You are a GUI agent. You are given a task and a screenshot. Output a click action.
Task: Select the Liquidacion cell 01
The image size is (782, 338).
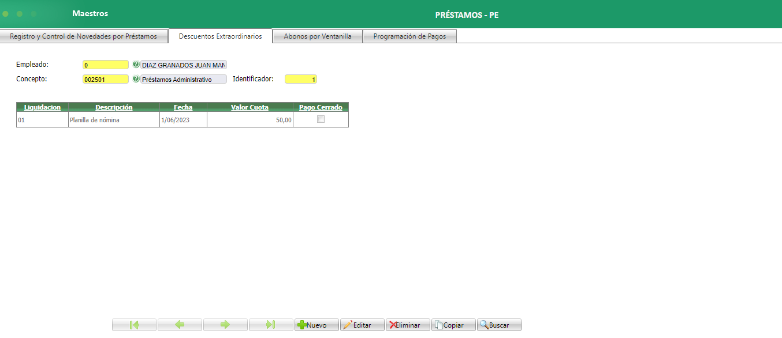tap(42, 120)
